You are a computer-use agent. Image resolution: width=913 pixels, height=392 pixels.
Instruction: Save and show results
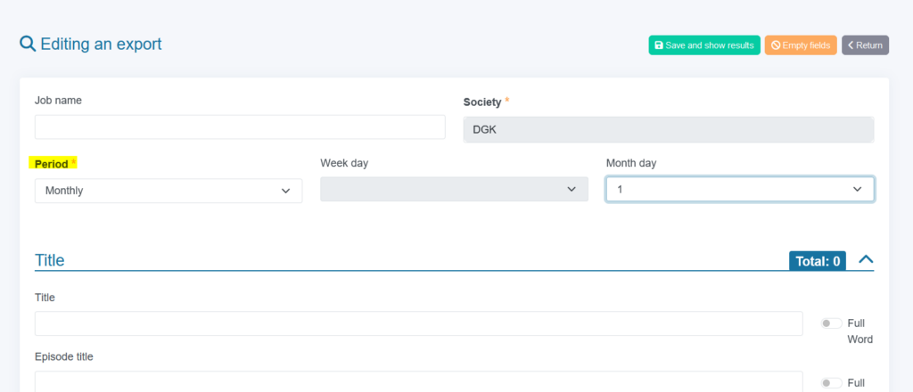(x=704, y=45)
